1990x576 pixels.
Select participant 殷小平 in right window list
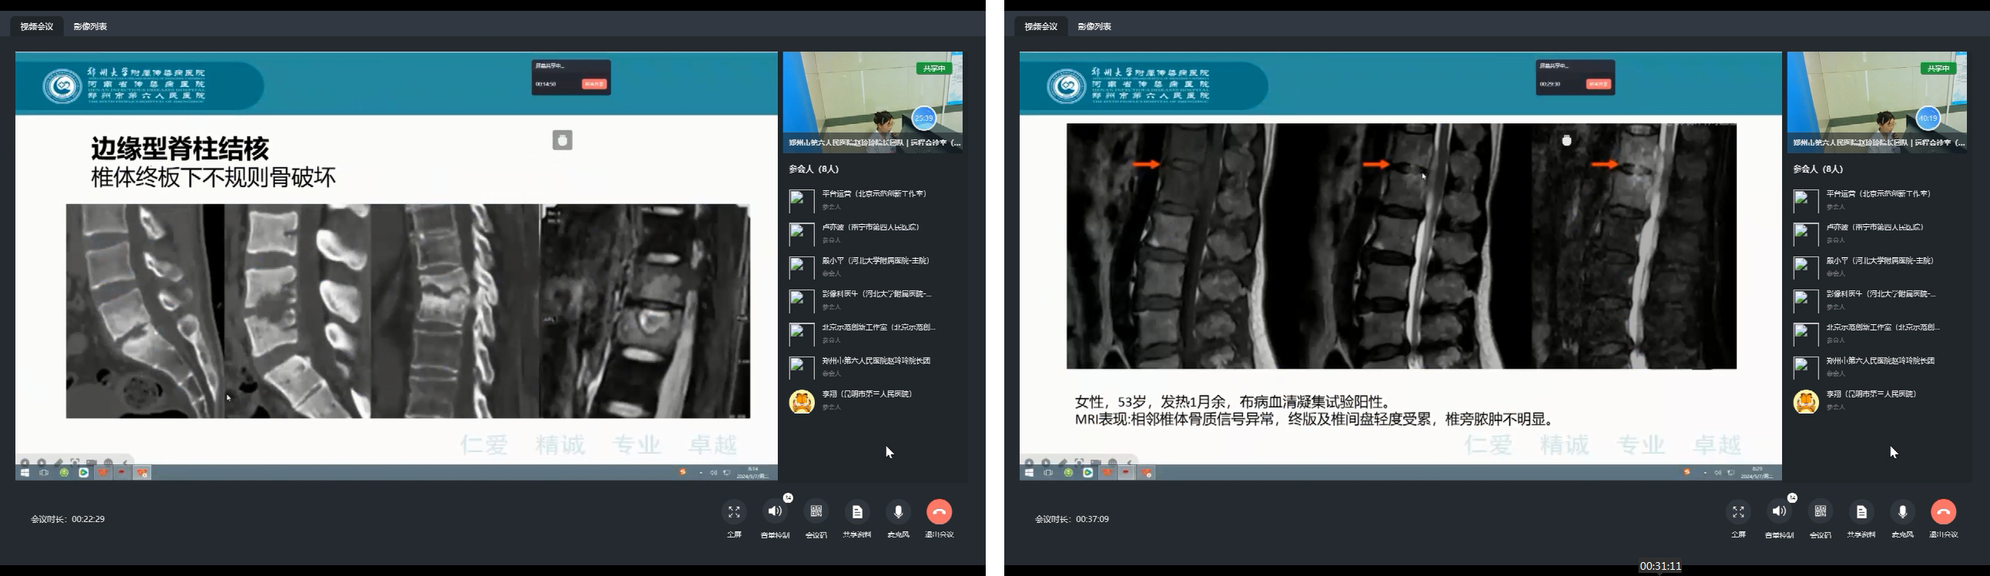(1877, 266)
